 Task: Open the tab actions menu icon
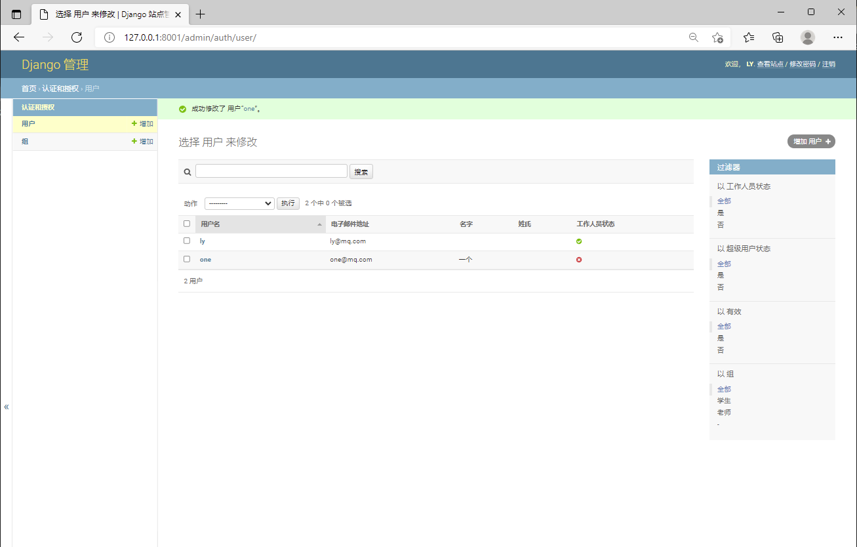pyautogui.click(x=16, y=14)
